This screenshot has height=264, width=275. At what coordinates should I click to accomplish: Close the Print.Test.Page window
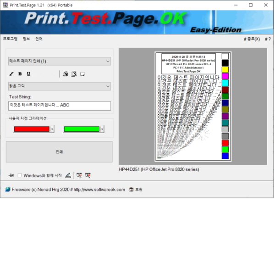coord(266,5)
